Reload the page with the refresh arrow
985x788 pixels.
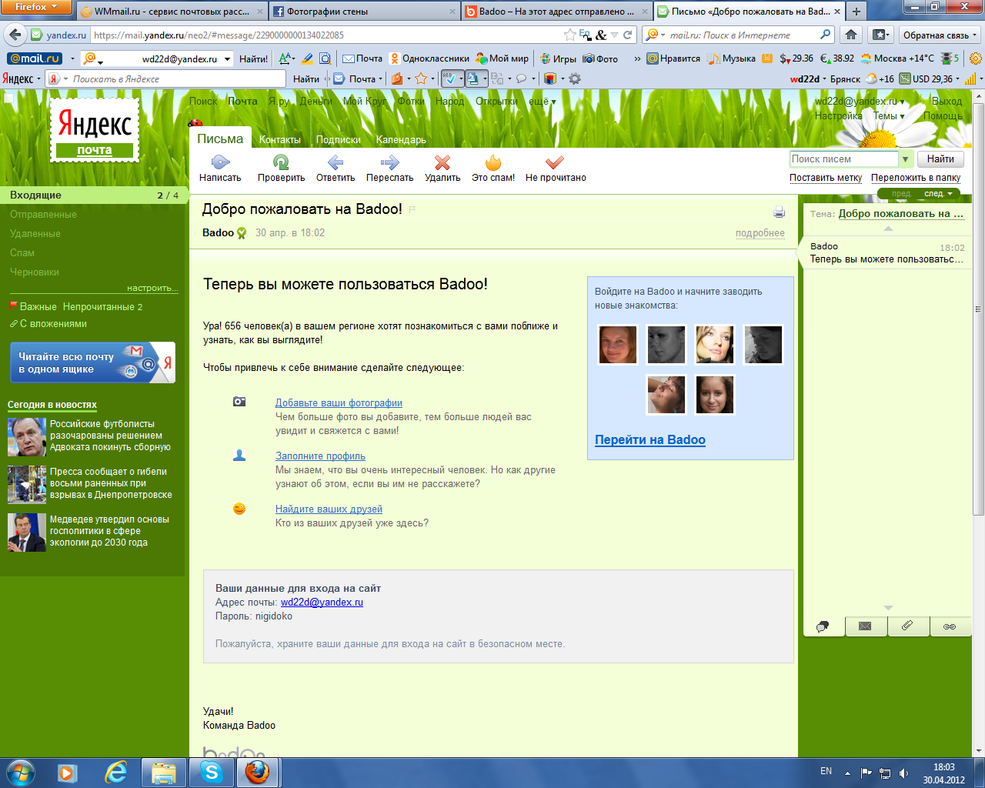click(x=628, y=35)
